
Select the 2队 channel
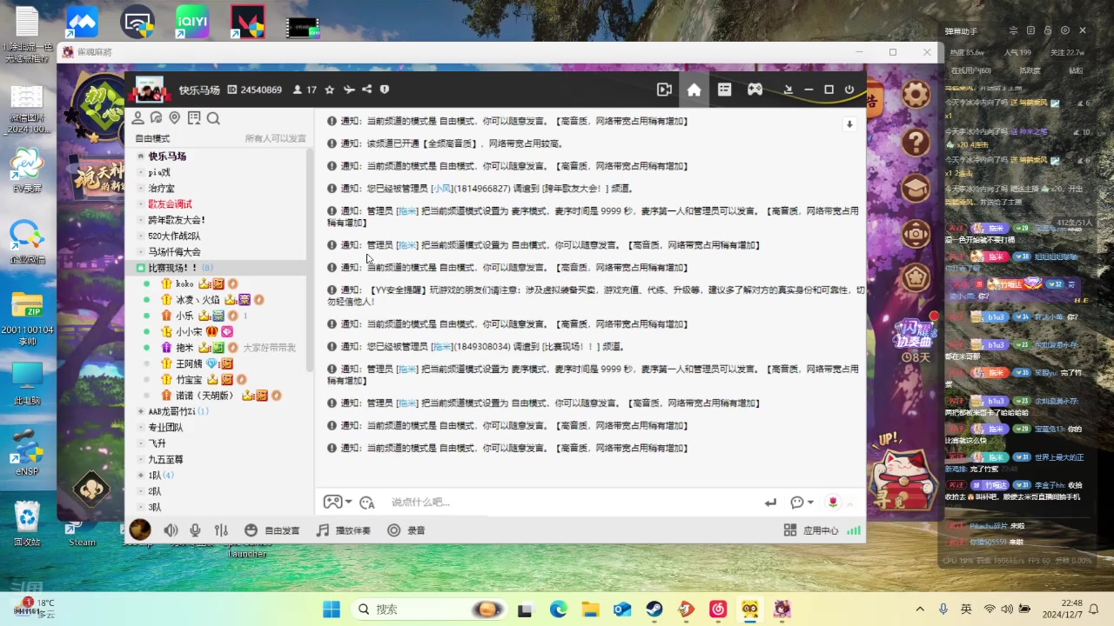[155, 491]
